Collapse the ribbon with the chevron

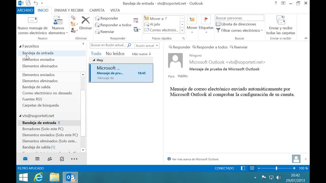(306, 38)
